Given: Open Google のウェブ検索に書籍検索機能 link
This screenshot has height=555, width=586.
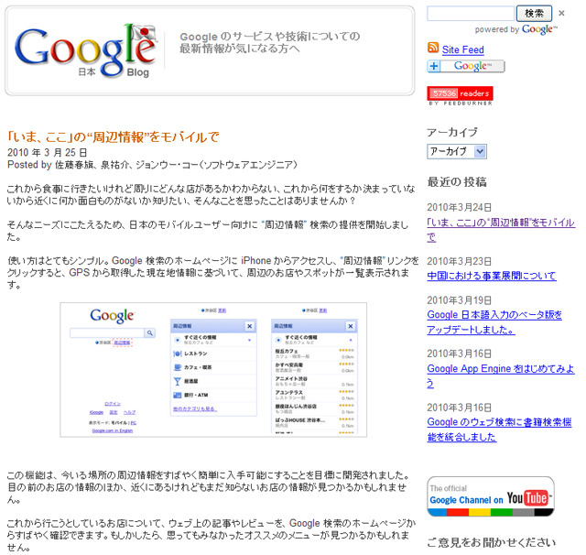Looking at the screenshot, I should [499, 429].
